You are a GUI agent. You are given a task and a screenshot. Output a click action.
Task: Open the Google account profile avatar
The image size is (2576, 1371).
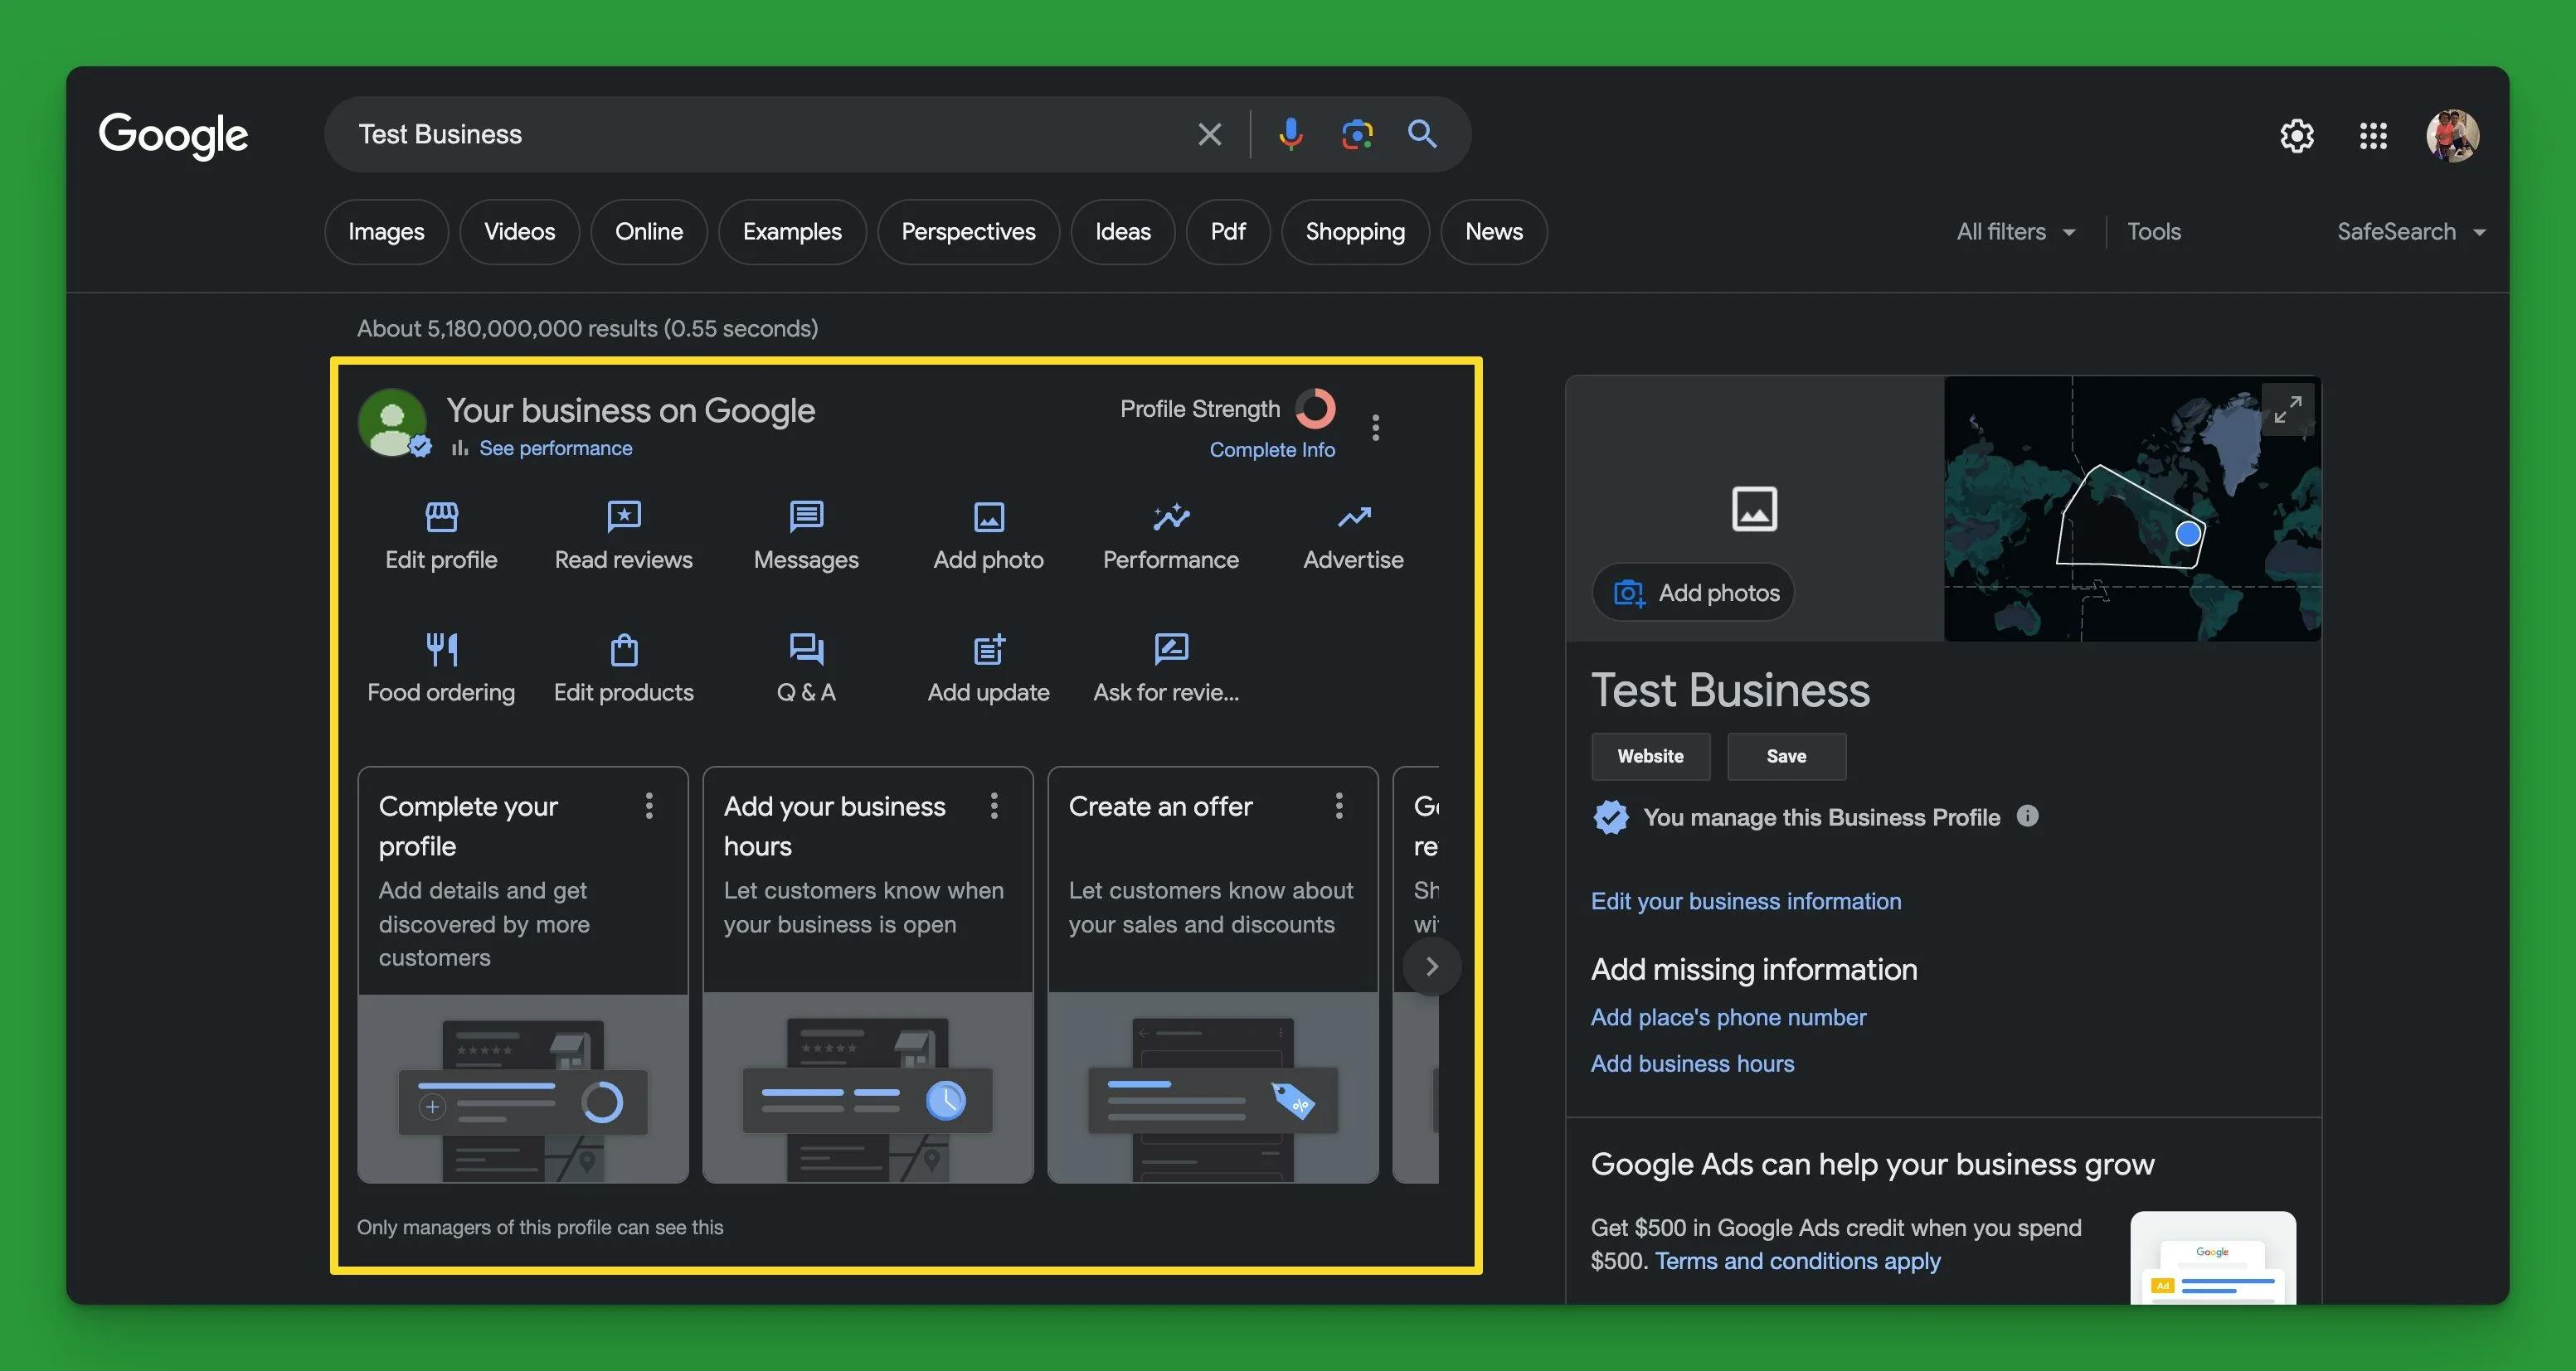[2452, 135]
